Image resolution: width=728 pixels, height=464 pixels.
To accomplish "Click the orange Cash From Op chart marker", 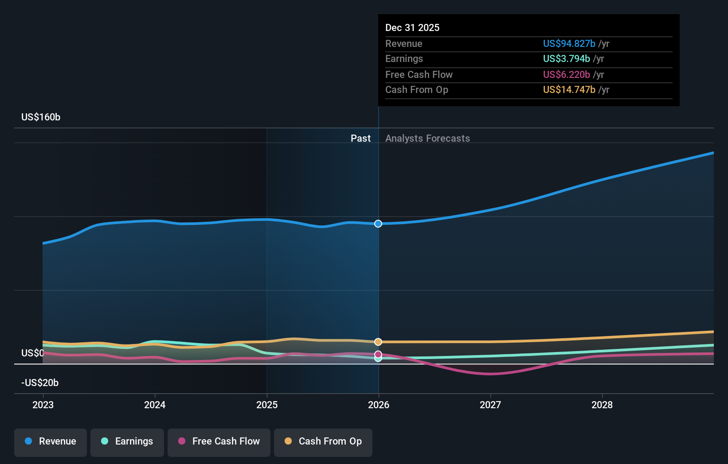I will (378, 341).
